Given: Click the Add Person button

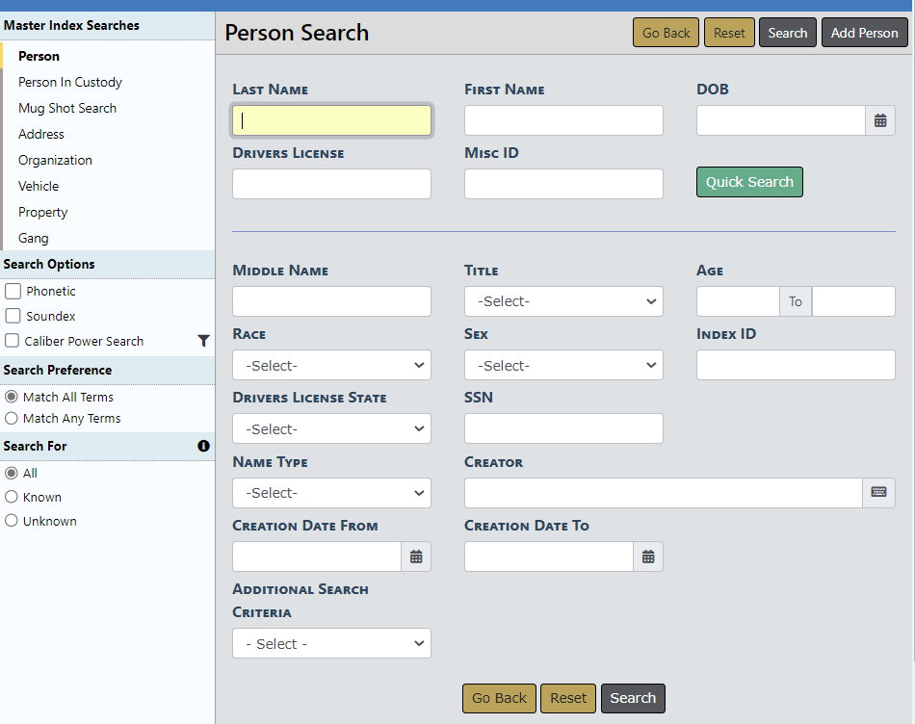Looking at the screenshot, I should pyautogui.click(x=864, y=33).
